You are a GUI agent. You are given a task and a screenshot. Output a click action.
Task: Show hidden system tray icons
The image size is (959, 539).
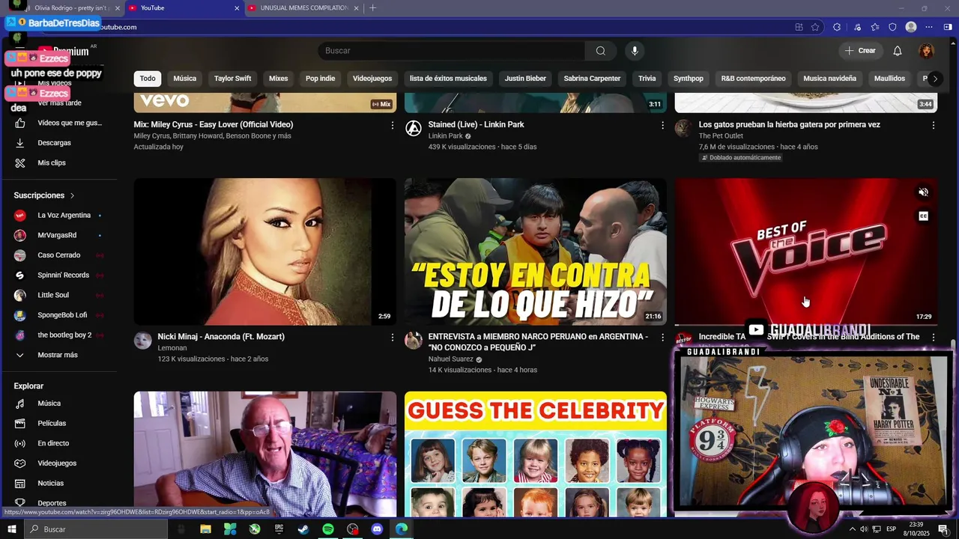click(x=852, y=529)
